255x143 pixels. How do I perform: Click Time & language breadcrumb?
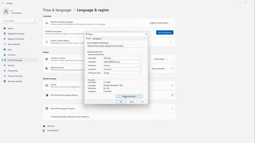(x=57, y=10)
